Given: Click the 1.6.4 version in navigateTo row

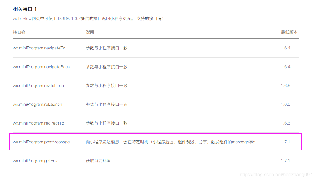Looking at the screenshot, I should (x=285, y=48).
